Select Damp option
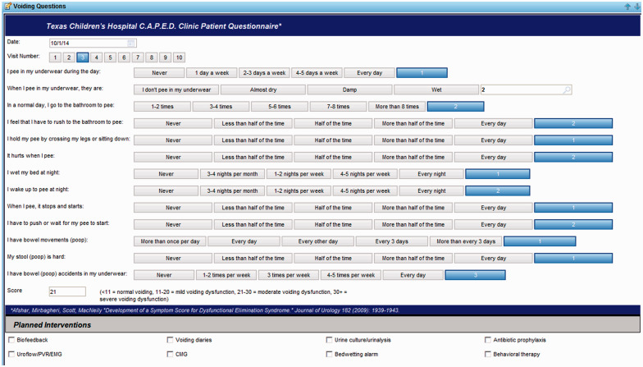Viewport: 643px width, 367px height. tap(349, 89)
